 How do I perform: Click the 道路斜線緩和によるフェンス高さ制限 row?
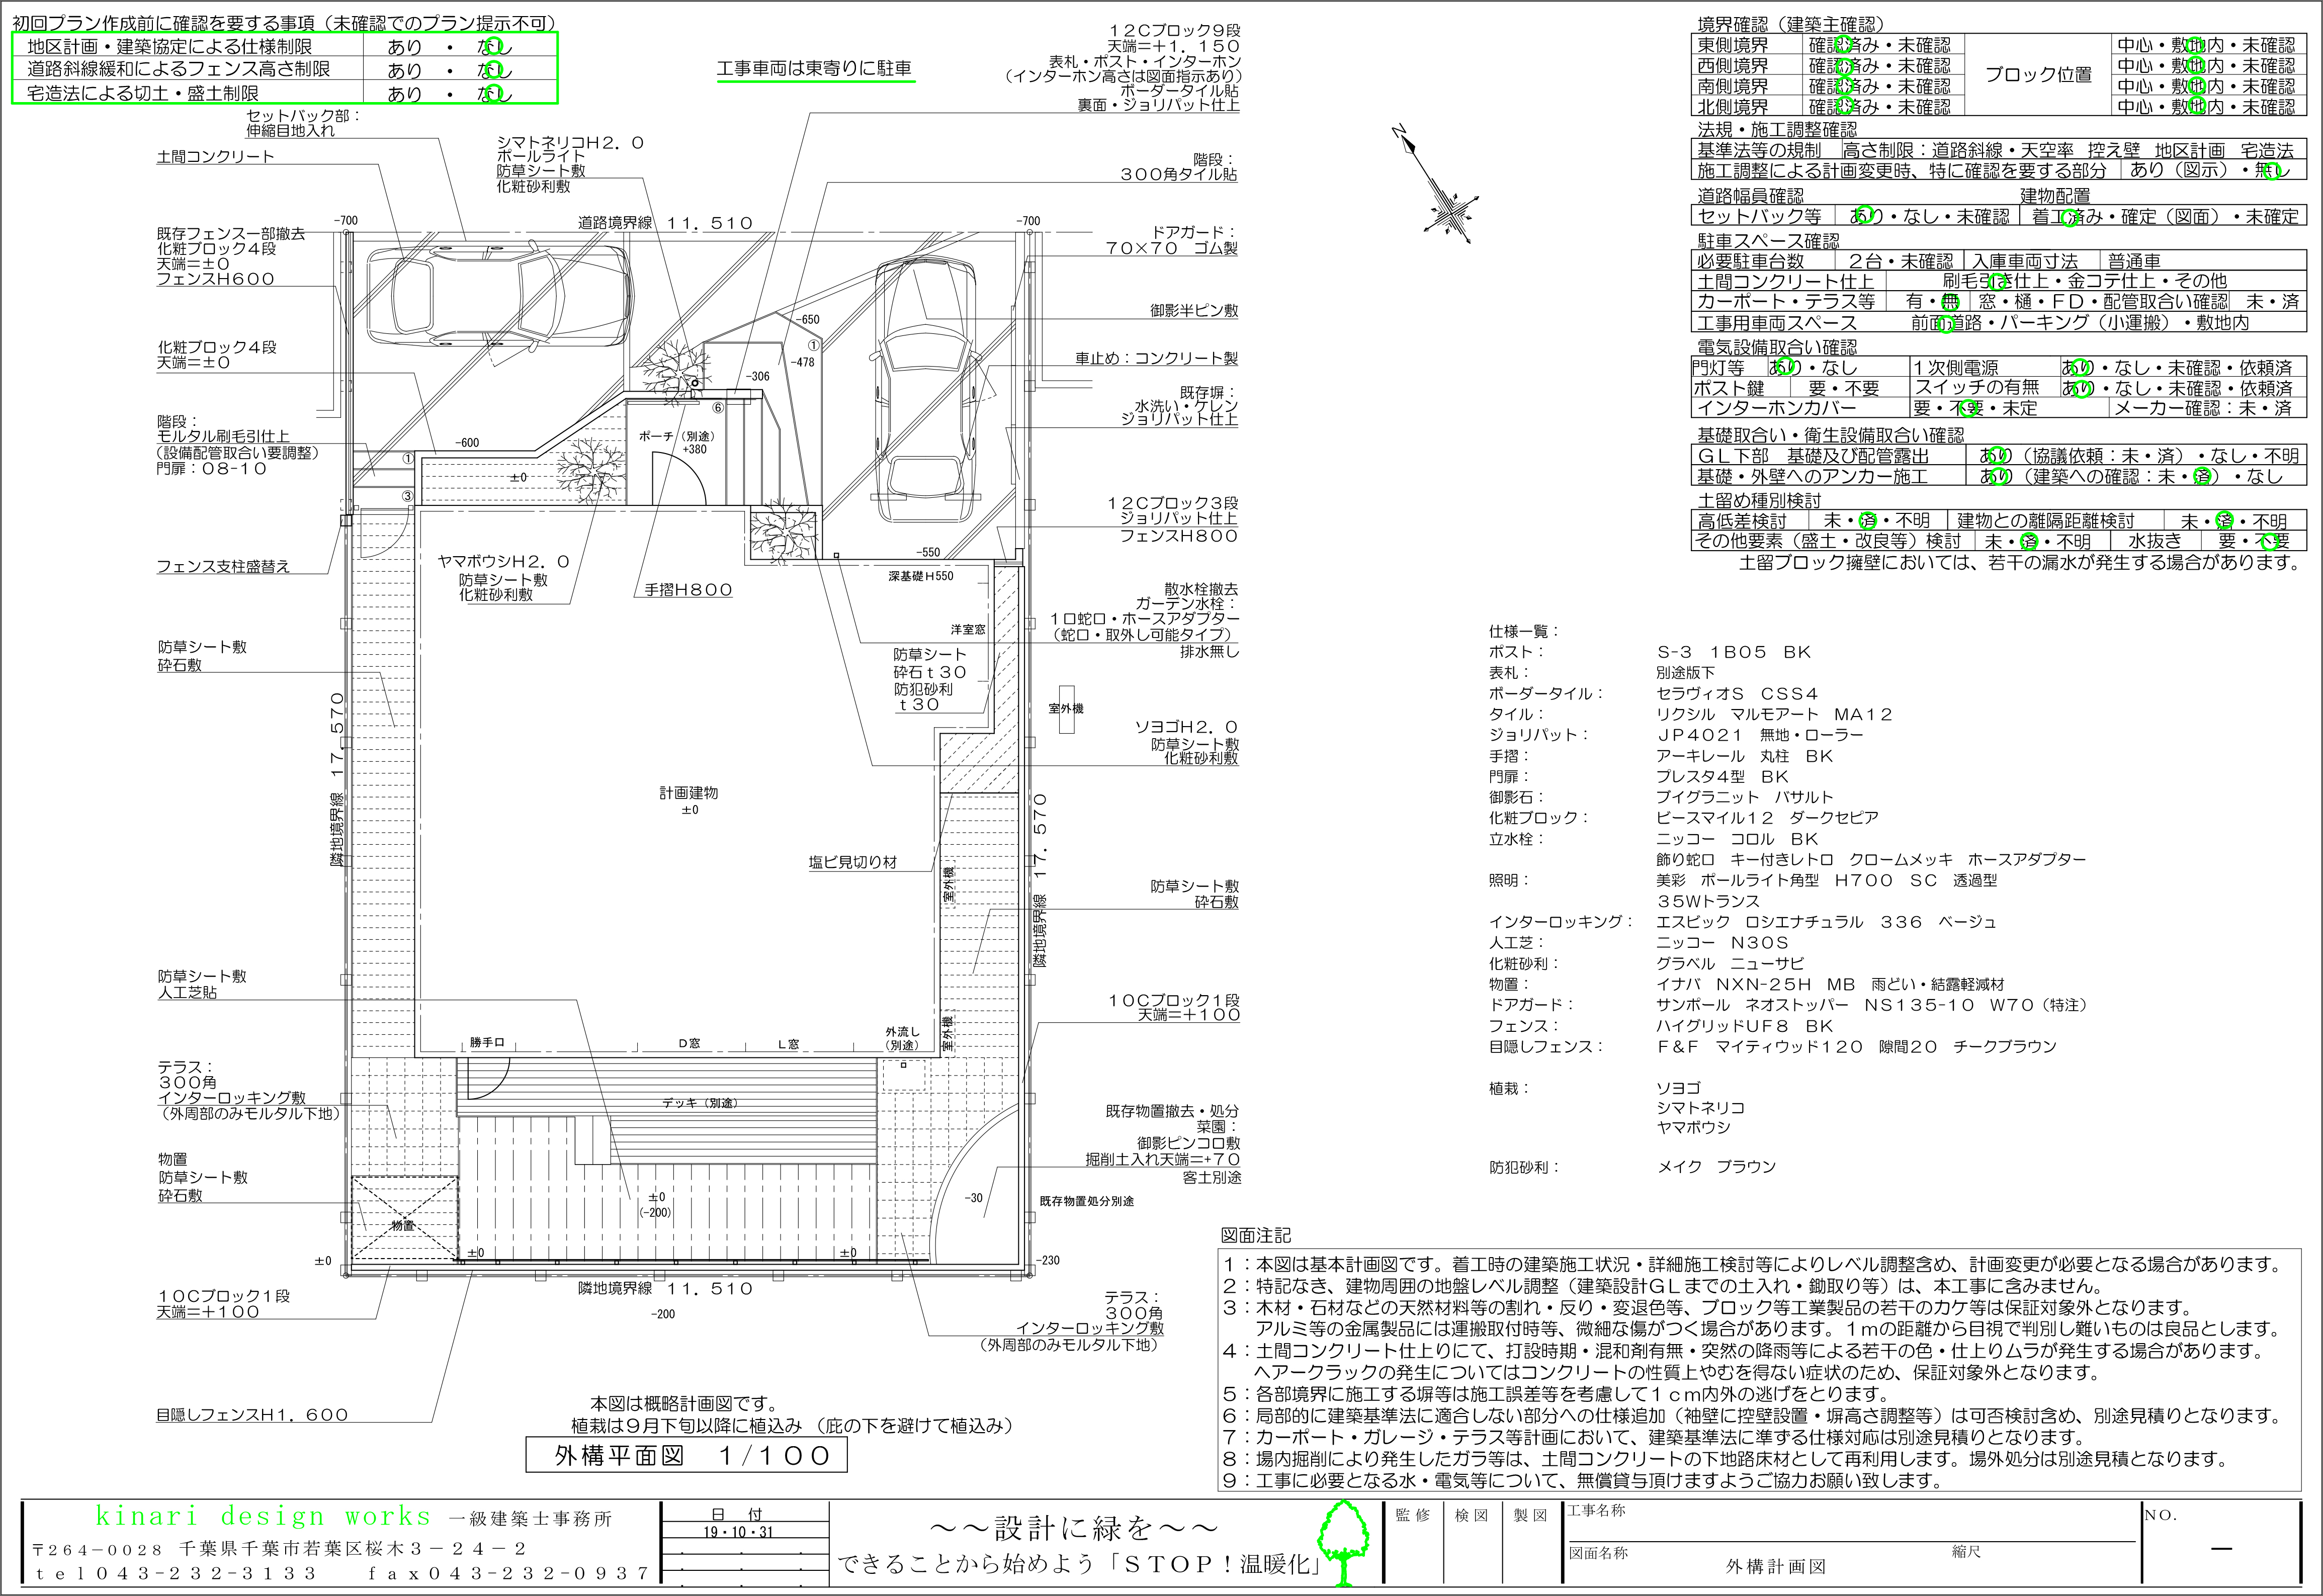(x=284, y=69)
